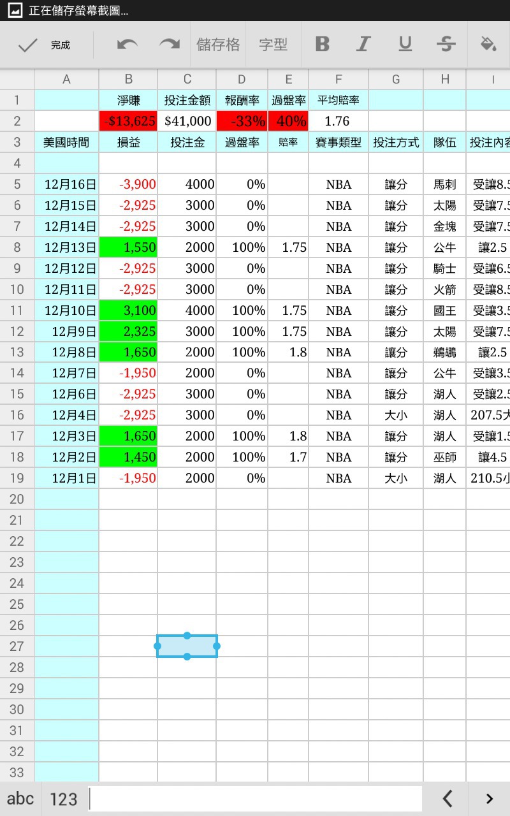
Task: Select header cell 投注方式
Action: click(x=396, y=142)
